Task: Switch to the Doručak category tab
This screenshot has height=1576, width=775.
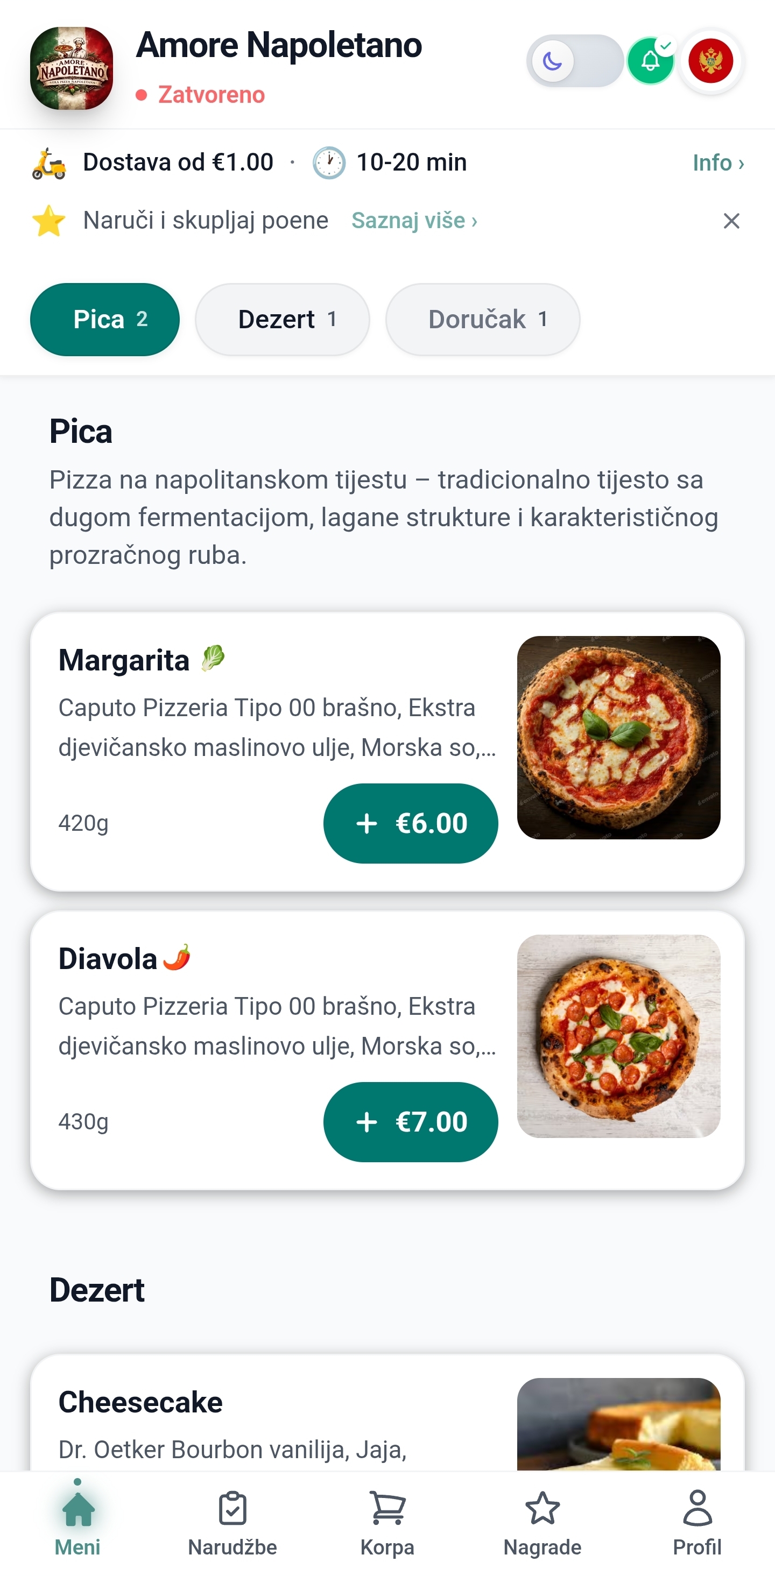Action: 482,320
